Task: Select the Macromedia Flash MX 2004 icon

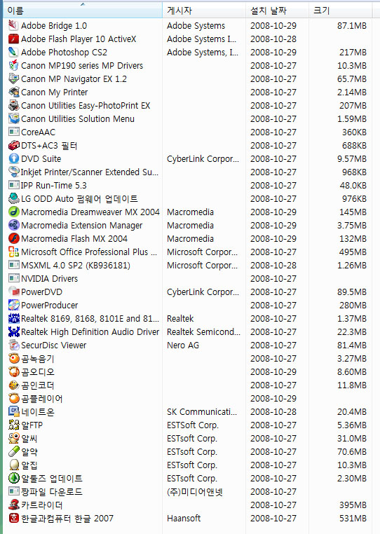Action: tap(13, 238)
